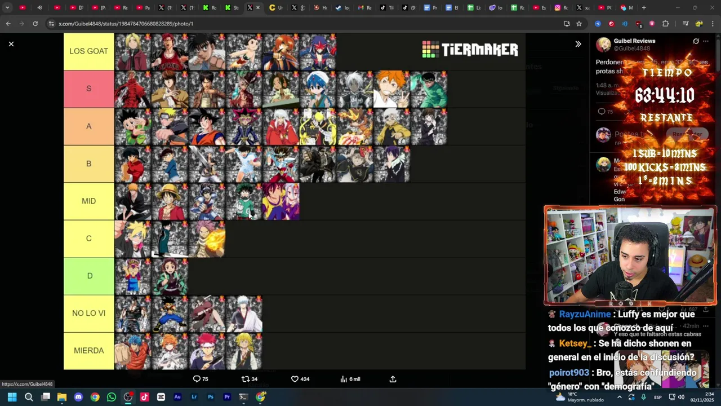Switch to the Kick 'St' tab

tap(232, 8)
